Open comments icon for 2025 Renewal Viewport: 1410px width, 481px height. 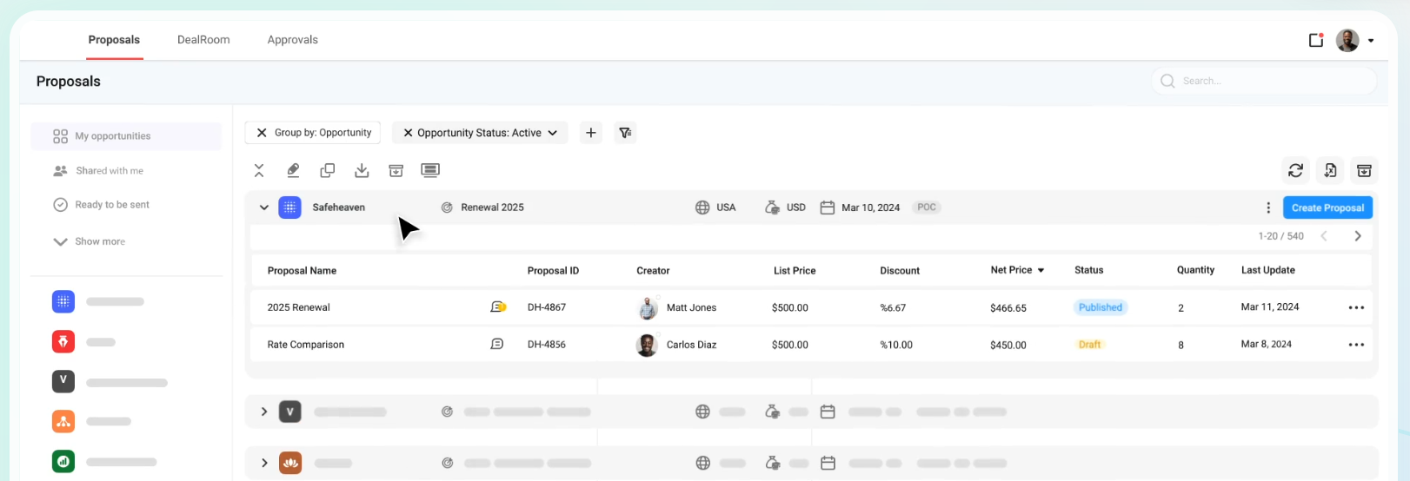point(498,307)
